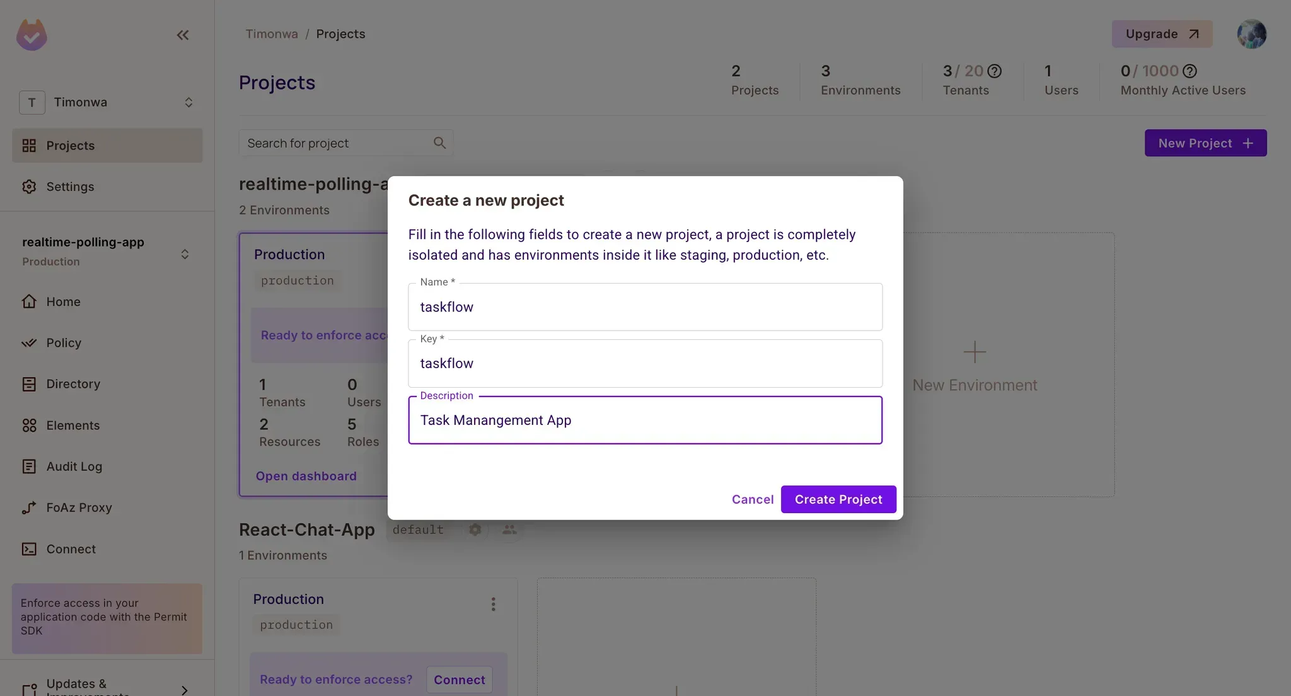
Task: Open React-Chat-App settings gear icon
Action: [475, 530]
